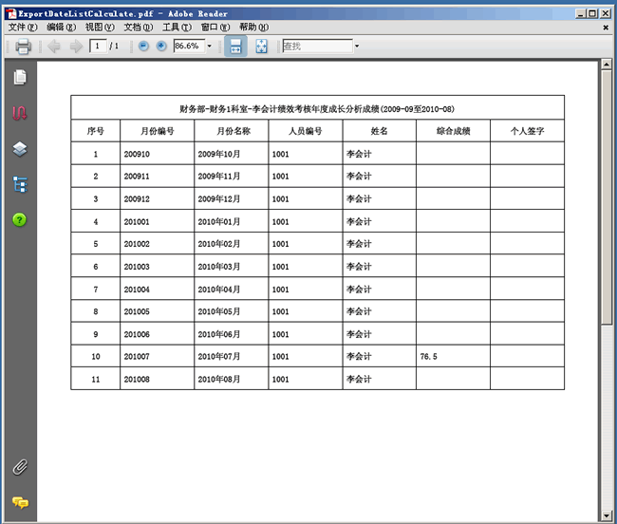The image size is (617, 524).
Task: Click the 序号 column header
Action: [95, 131]
